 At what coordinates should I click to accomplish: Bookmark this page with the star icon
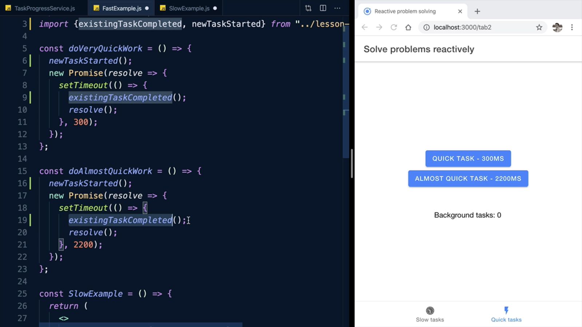(x=539, y=27)
